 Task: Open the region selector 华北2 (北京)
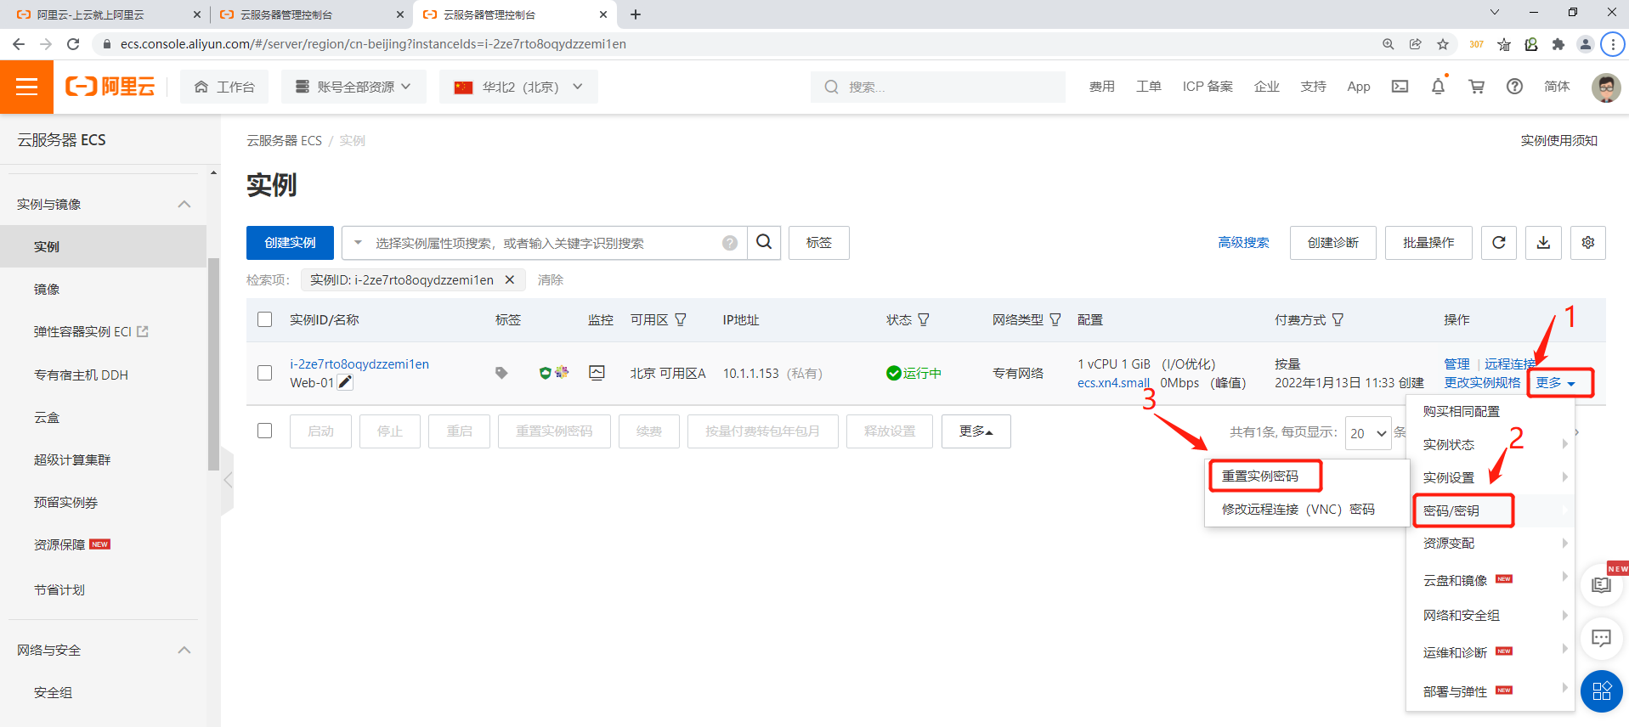518,87
